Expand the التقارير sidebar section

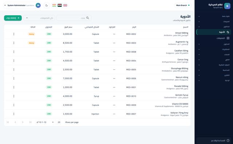pos(214,75)
